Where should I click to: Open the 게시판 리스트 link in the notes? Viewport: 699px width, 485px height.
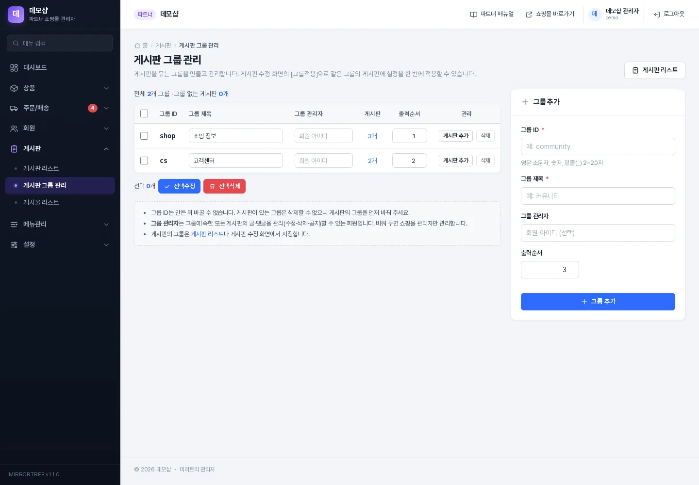point(207,234)
